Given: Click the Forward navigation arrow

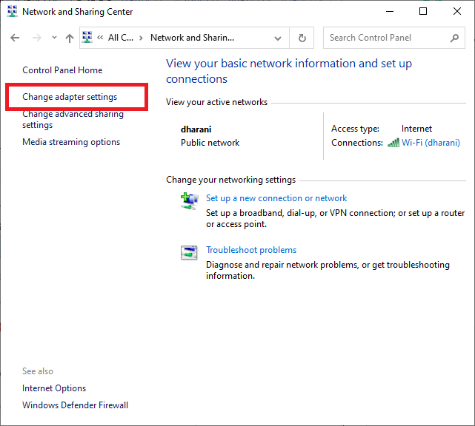Looking at the screenshot, I should [37, 38].
